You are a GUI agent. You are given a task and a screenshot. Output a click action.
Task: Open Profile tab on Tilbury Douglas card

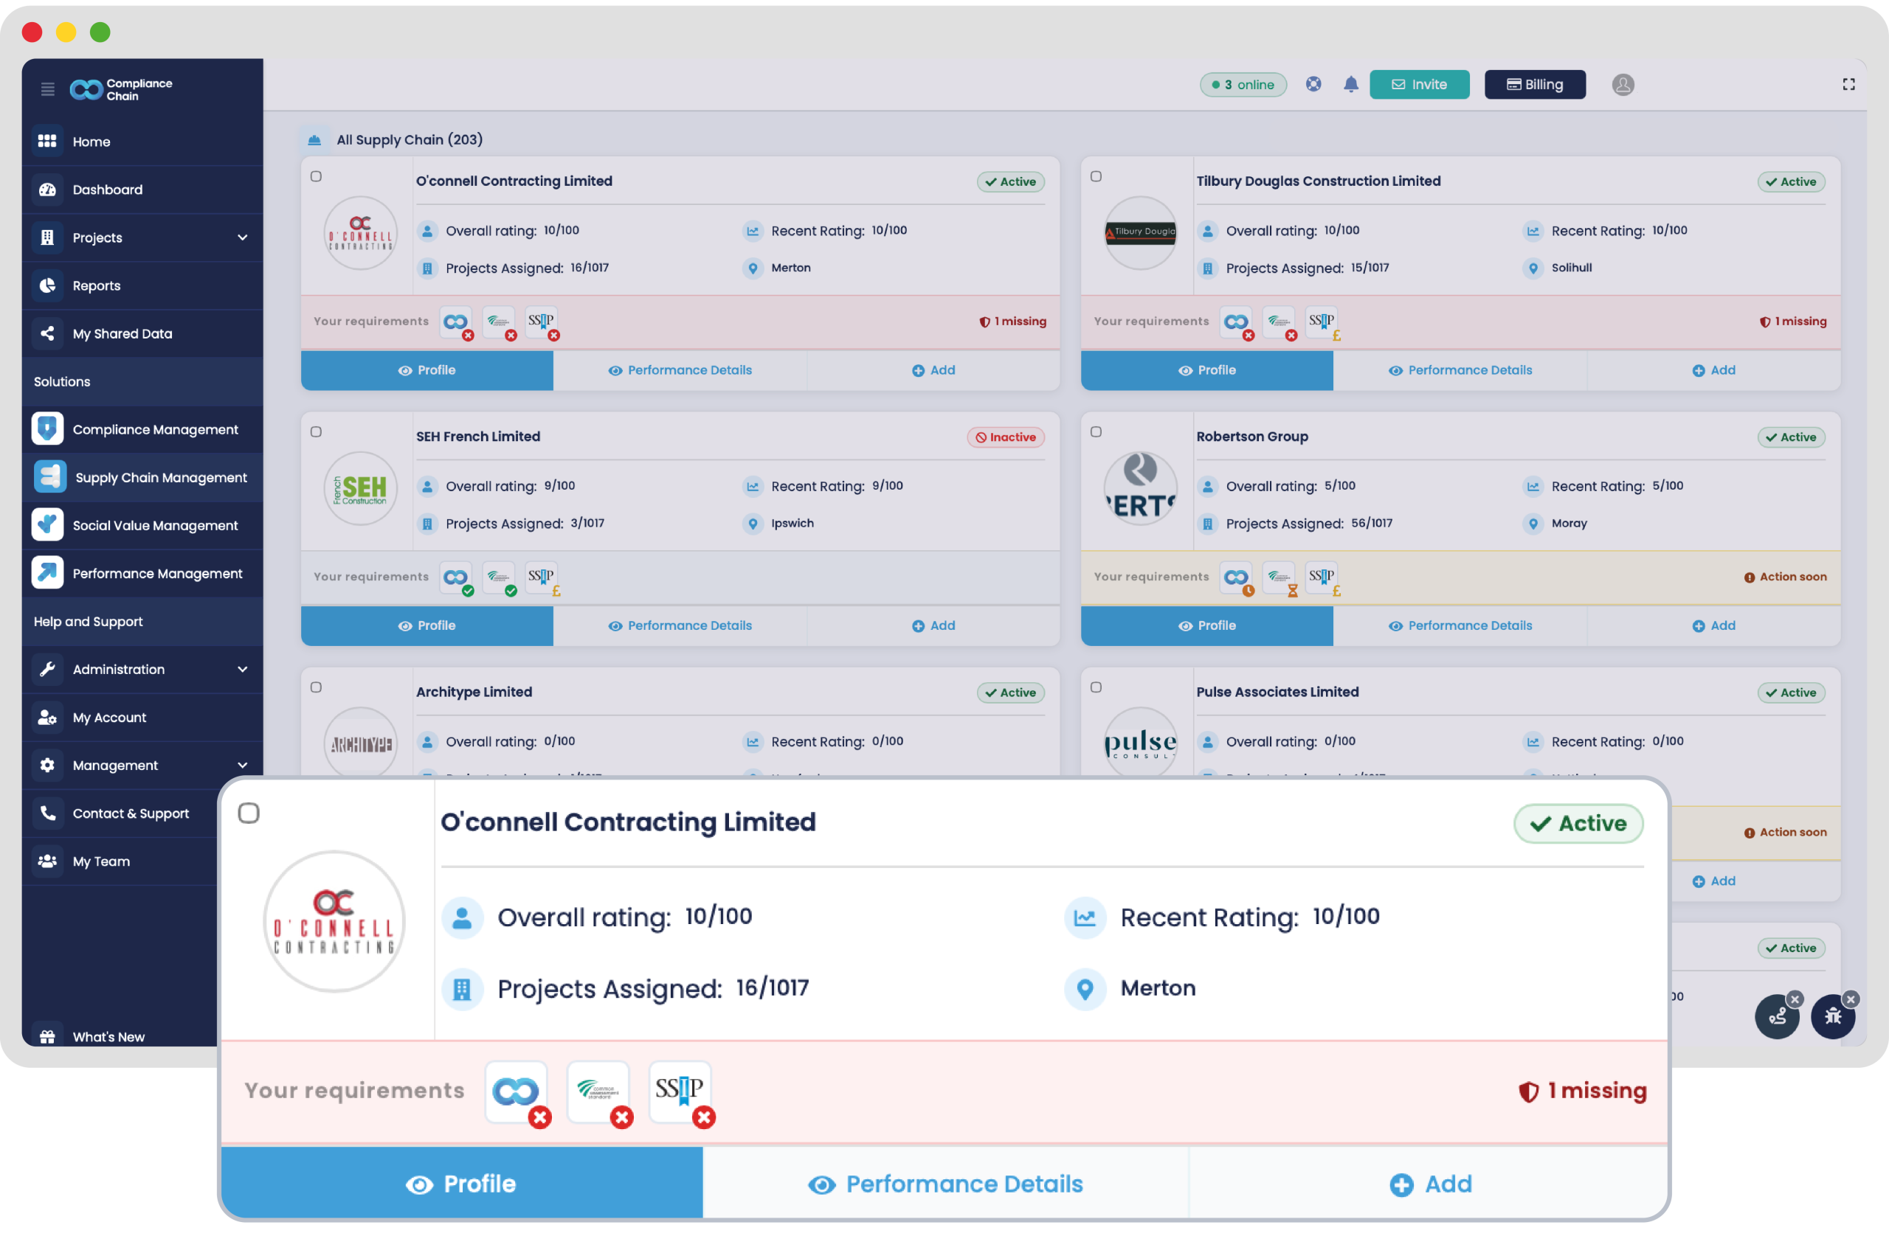(x=1207, y=370)
